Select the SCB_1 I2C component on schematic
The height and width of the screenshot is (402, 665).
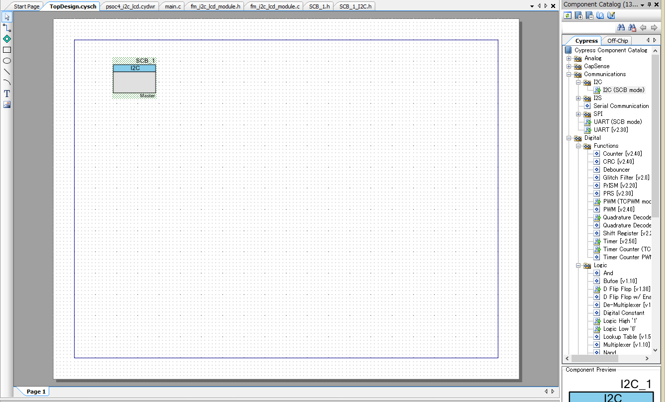click(134, 79)
